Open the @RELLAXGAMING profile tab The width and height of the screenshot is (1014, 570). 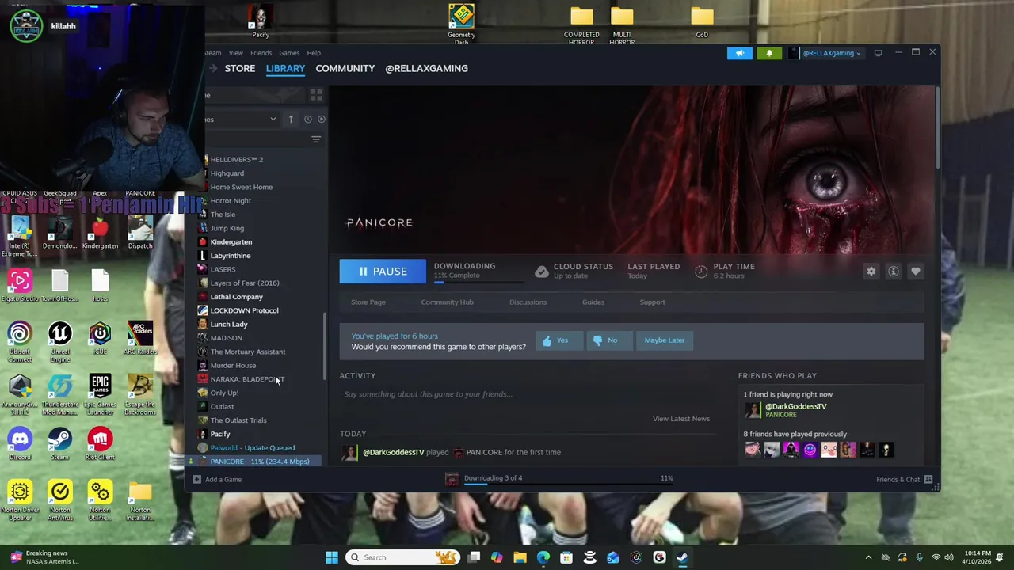coord(426,68)
